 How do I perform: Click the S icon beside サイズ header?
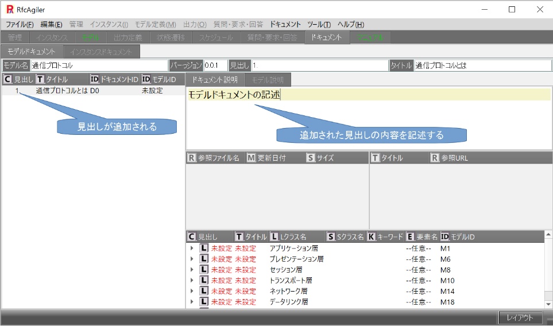tap(310, 158)
